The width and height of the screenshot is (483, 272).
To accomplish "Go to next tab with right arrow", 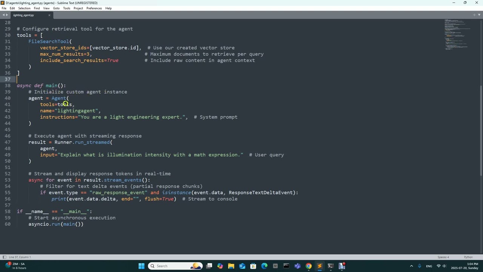I will (x=7, y=15).
